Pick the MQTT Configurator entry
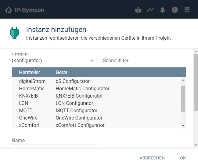The width and height of the screenshot is (198, 168). pyautogui.click(x=76, y=111)
